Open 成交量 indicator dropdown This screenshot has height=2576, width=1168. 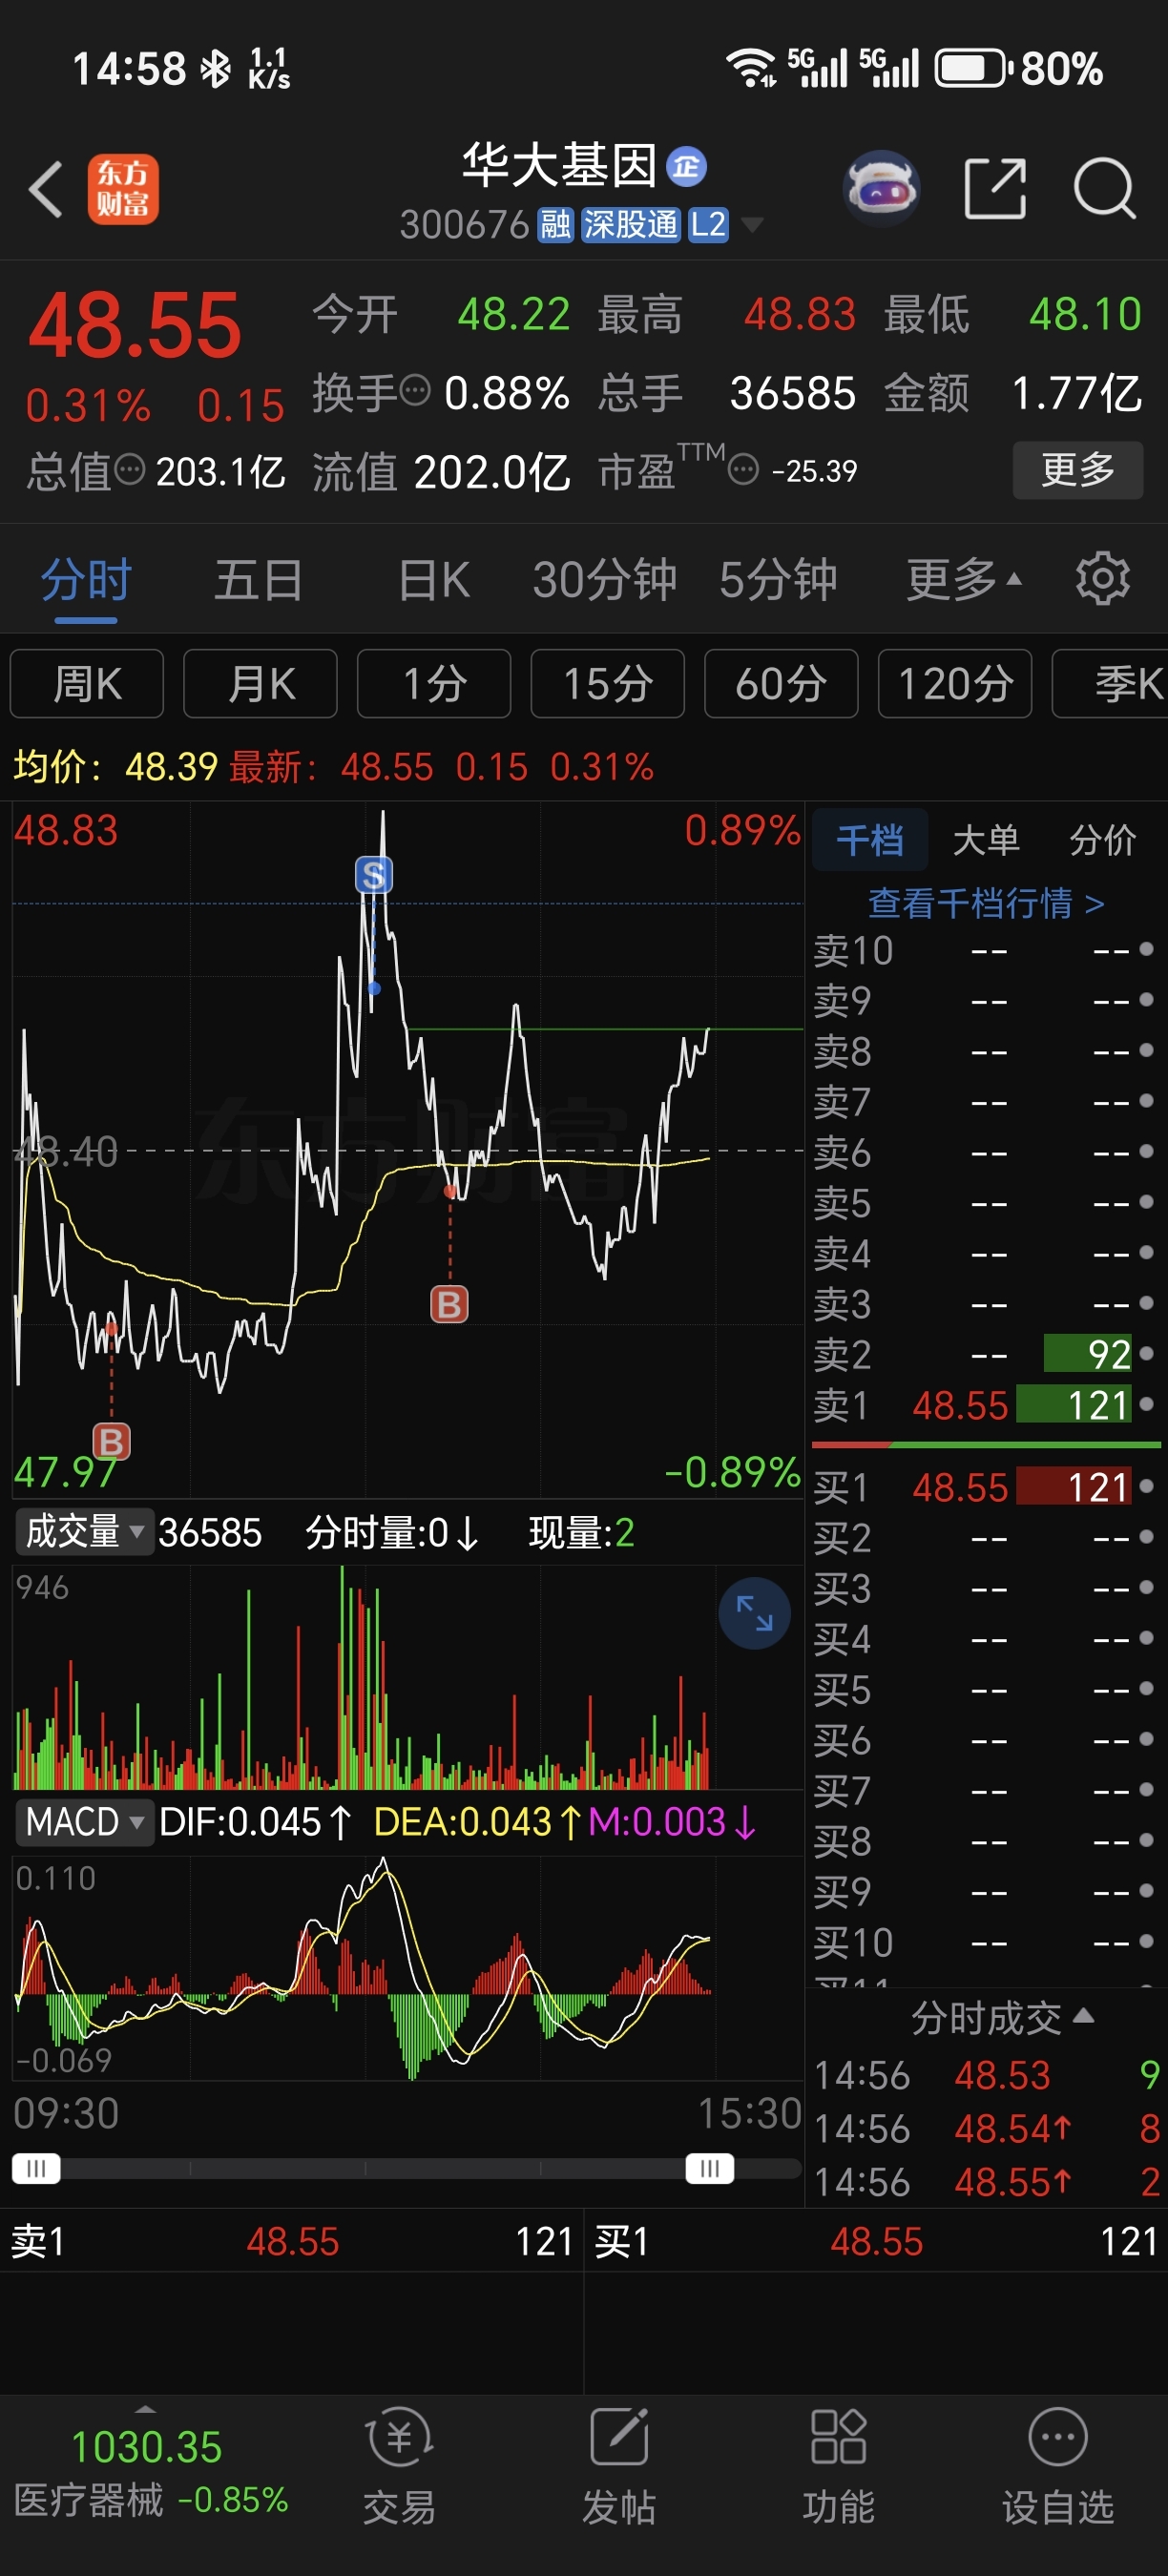click(x=84, y=1531)
